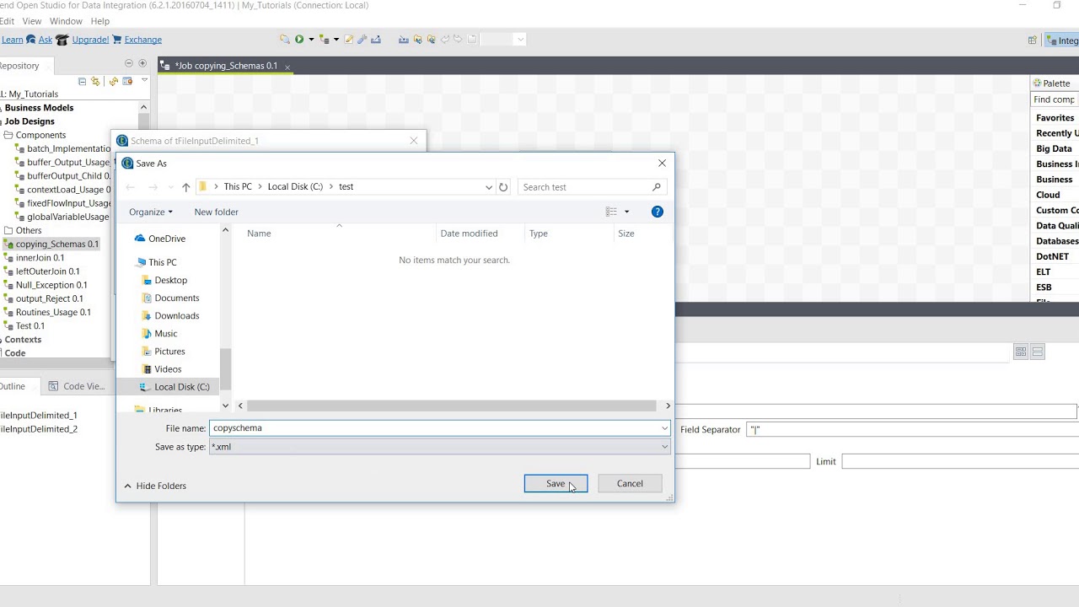Screen dimensions: 1079x607
Task: Open the Save as type dropdown
Action: tap(439, 447)
